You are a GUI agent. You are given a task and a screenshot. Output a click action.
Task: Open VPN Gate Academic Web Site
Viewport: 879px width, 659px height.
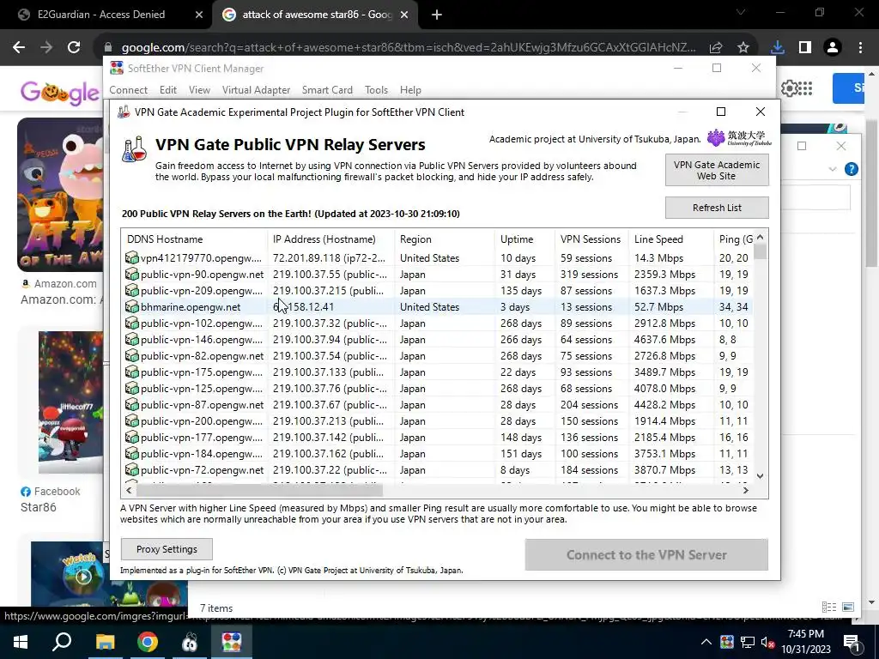(717, 170)
